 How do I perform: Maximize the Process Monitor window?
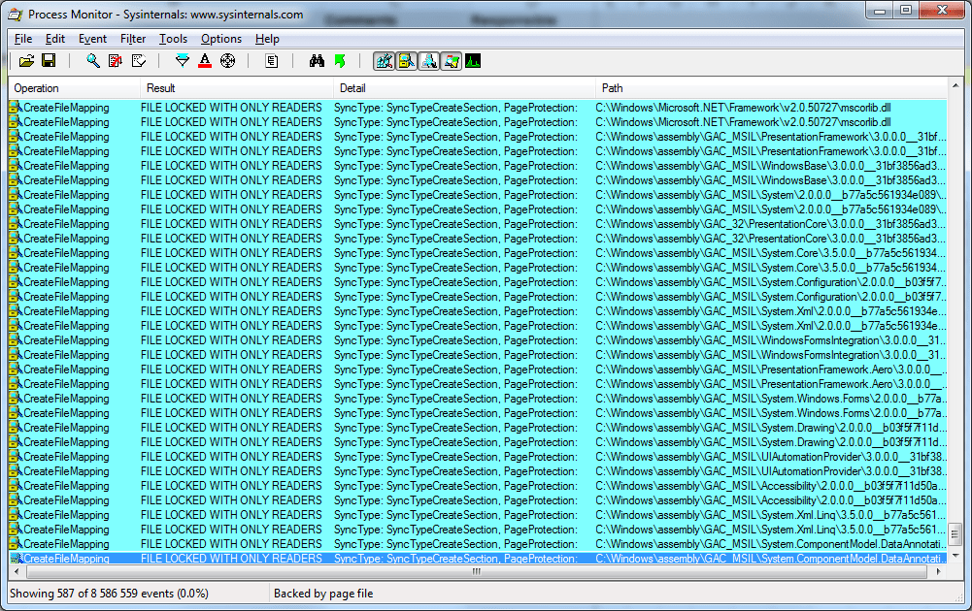[906, 10]
